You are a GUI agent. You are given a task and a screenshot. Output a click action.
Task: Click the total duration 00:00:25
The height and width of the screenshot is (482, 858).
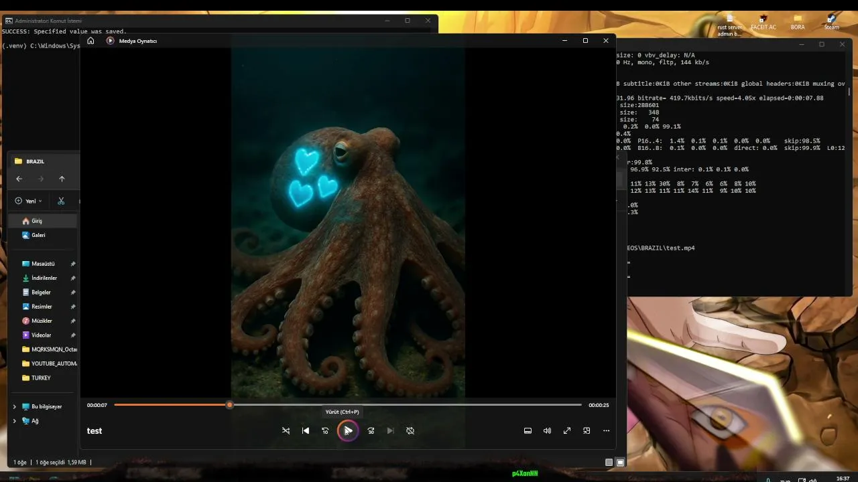coord(599,405)
